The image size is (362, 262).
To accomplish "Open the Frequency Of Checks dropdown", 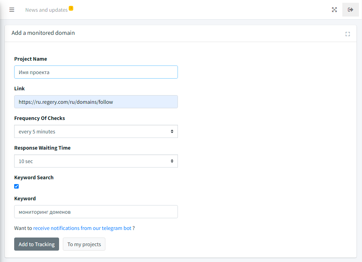I will (96, 131).
